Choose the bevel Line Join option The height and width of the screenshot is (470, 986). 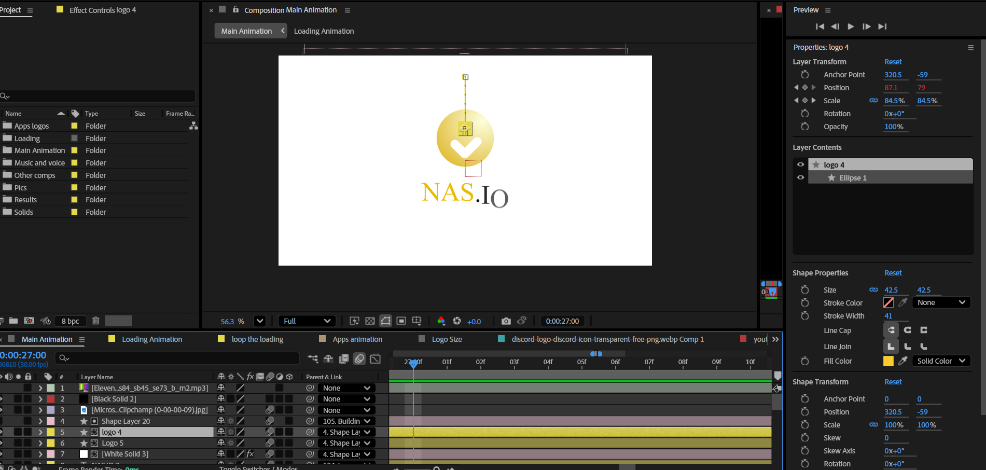coord(923,347)
